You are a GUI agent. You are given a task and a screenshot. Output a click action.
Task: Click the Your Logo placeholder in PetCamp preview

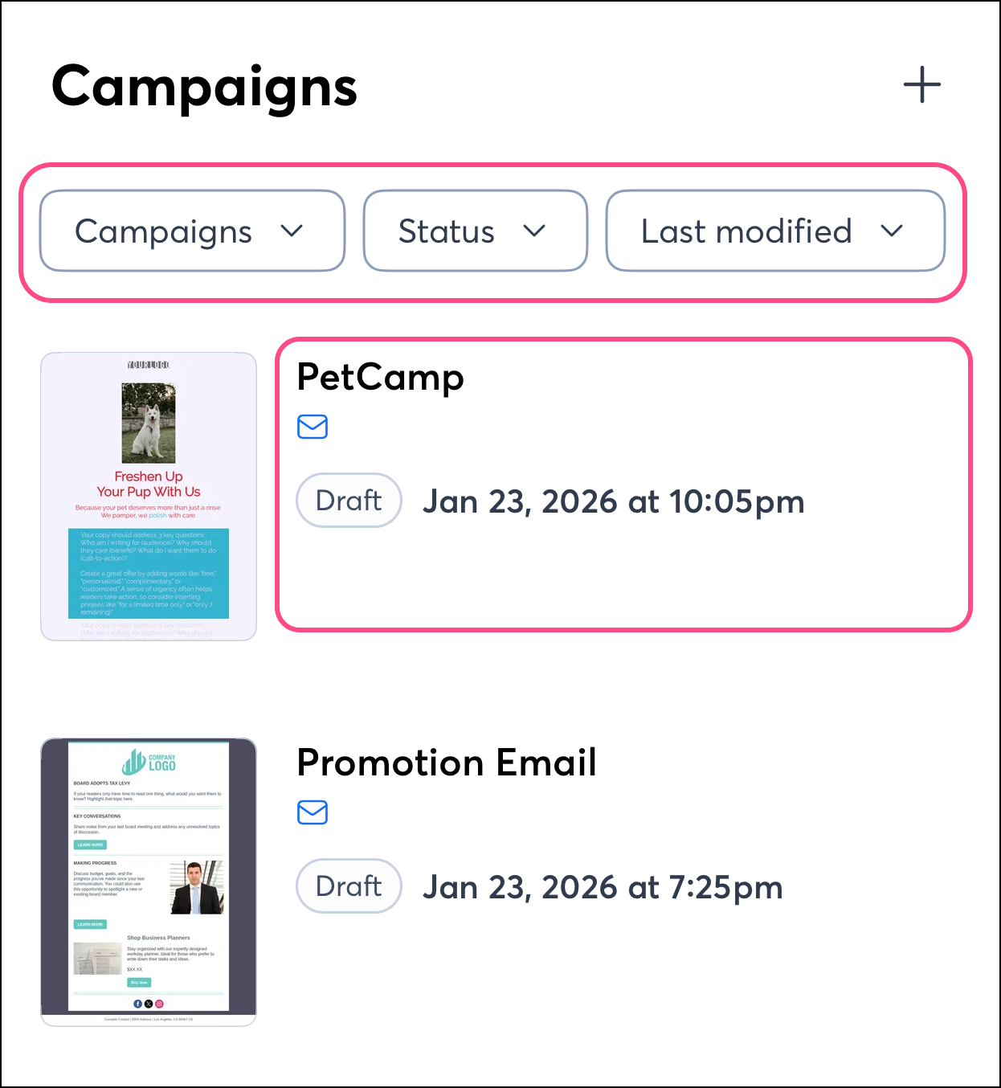click(148, 365)
